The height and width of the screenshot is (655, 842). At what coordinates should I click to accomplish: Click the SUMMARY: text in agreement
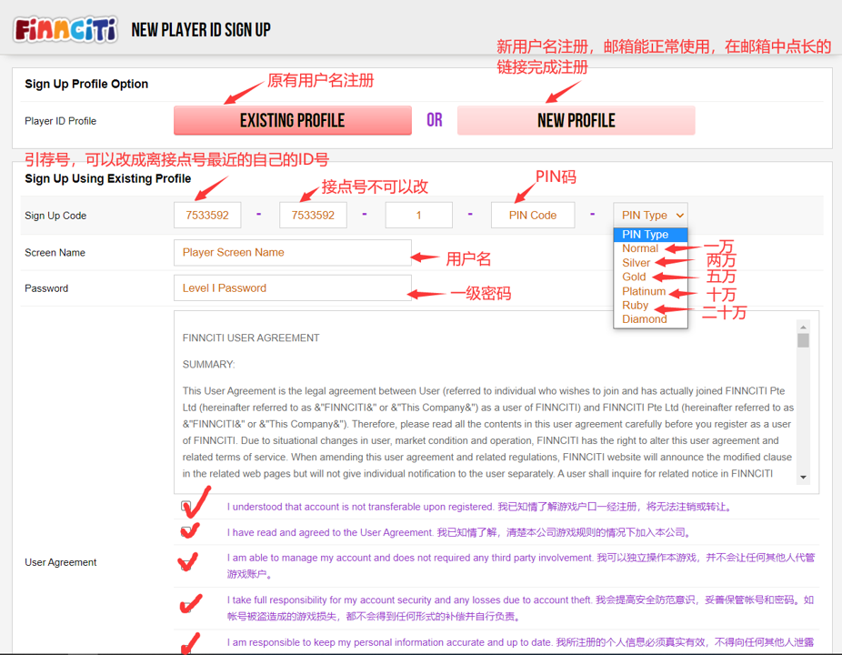coord(208,364)
